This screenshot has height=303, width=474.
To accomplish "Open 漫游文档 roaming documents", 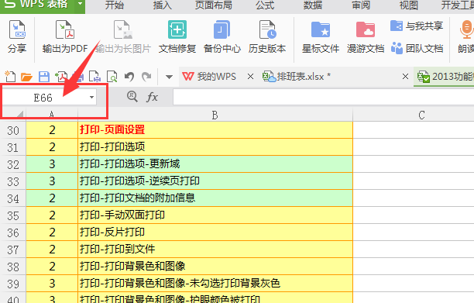I will click(x=366, y=36).
